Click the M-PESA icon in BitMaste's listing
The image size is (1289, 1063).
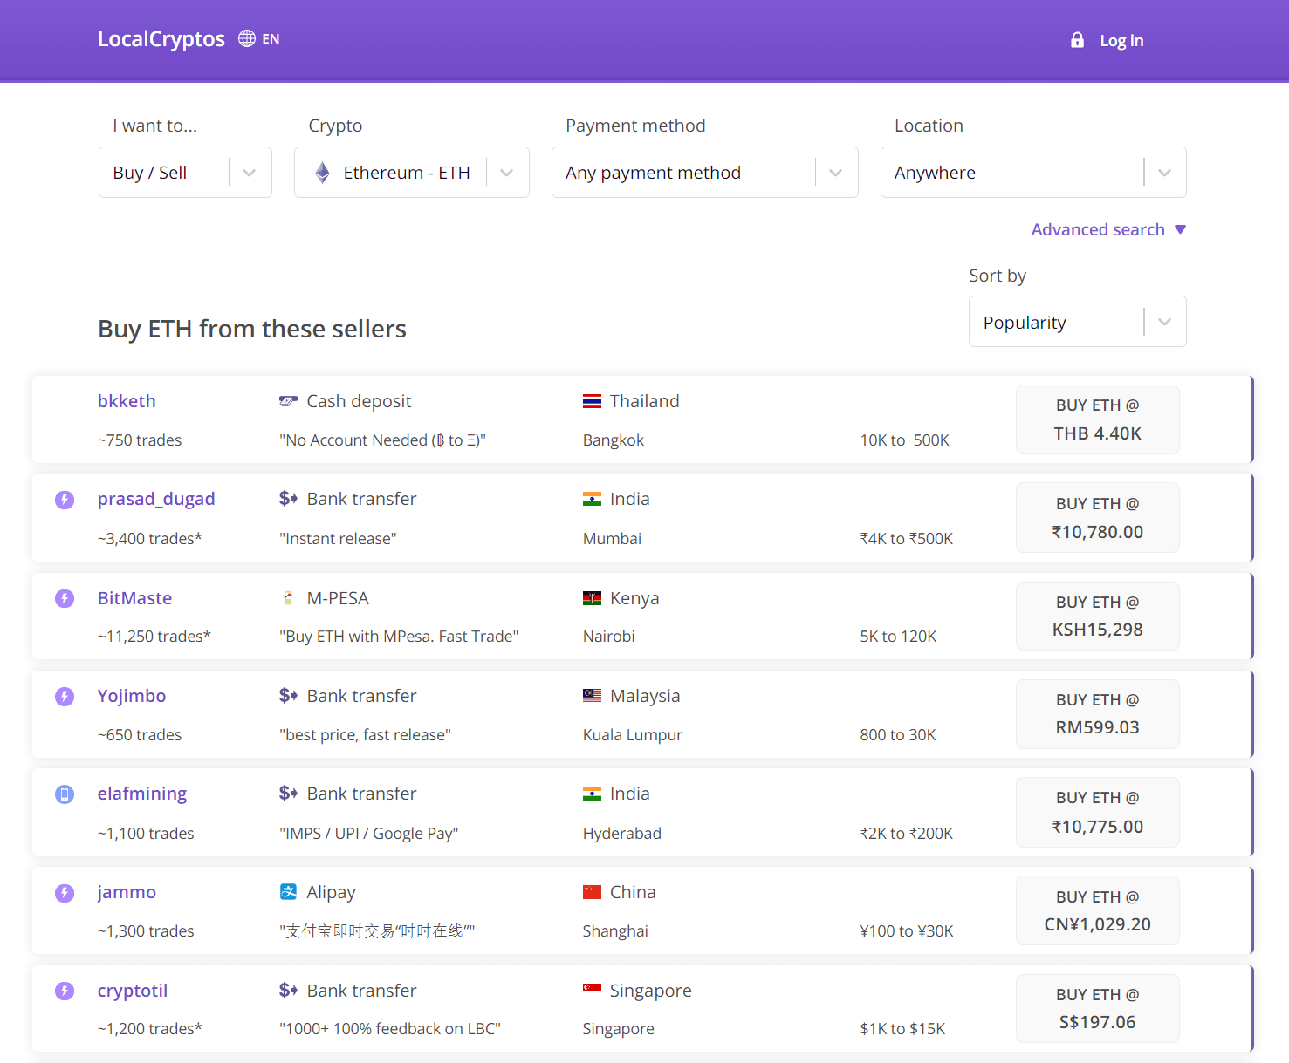[x=288, y=597]
